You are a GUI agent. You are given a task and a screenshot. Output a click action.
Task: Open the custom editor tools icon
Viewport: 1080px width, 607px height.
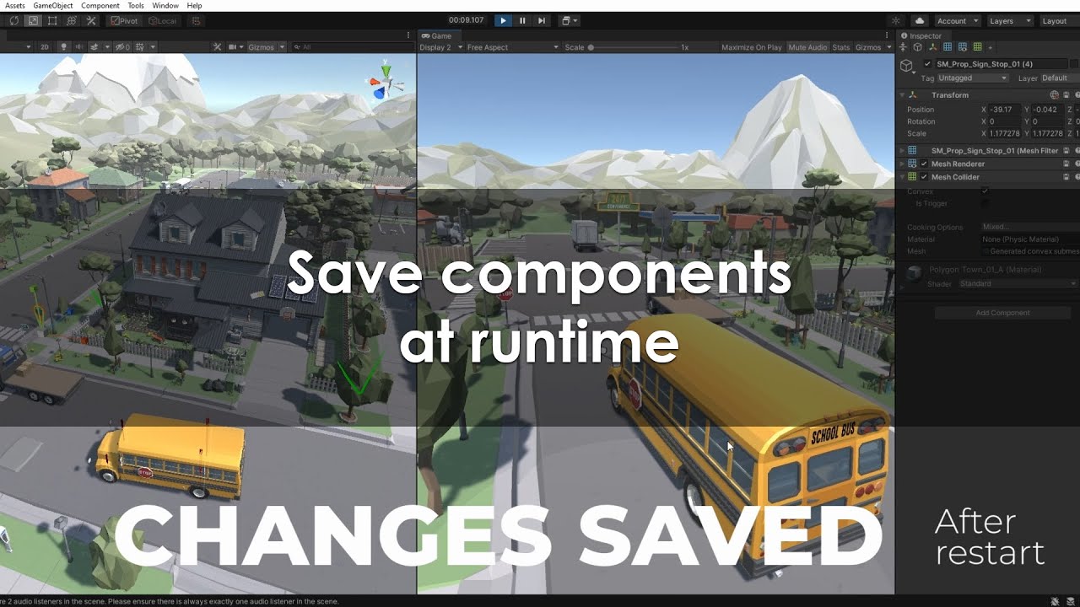pos(90,21)
